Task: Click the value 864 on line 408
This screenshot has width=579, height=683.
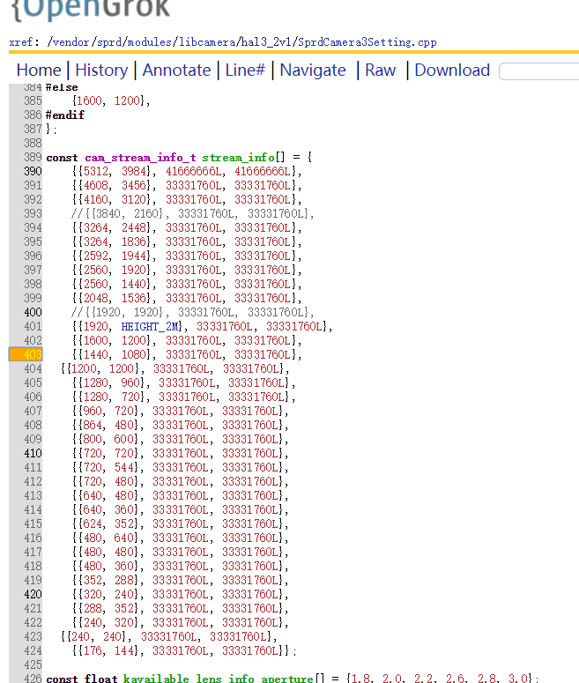Action: pyautogui.click(x=91, y=425)
